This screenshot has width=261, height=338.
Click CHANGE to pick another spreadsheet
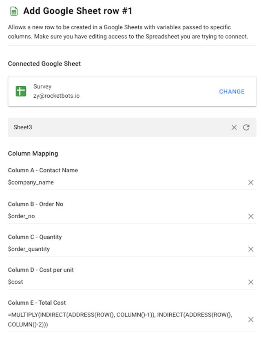pos(232,92)
